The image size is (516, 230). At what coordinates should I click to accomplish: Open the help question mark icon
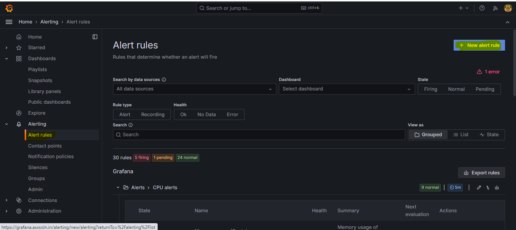pos(482,8)
